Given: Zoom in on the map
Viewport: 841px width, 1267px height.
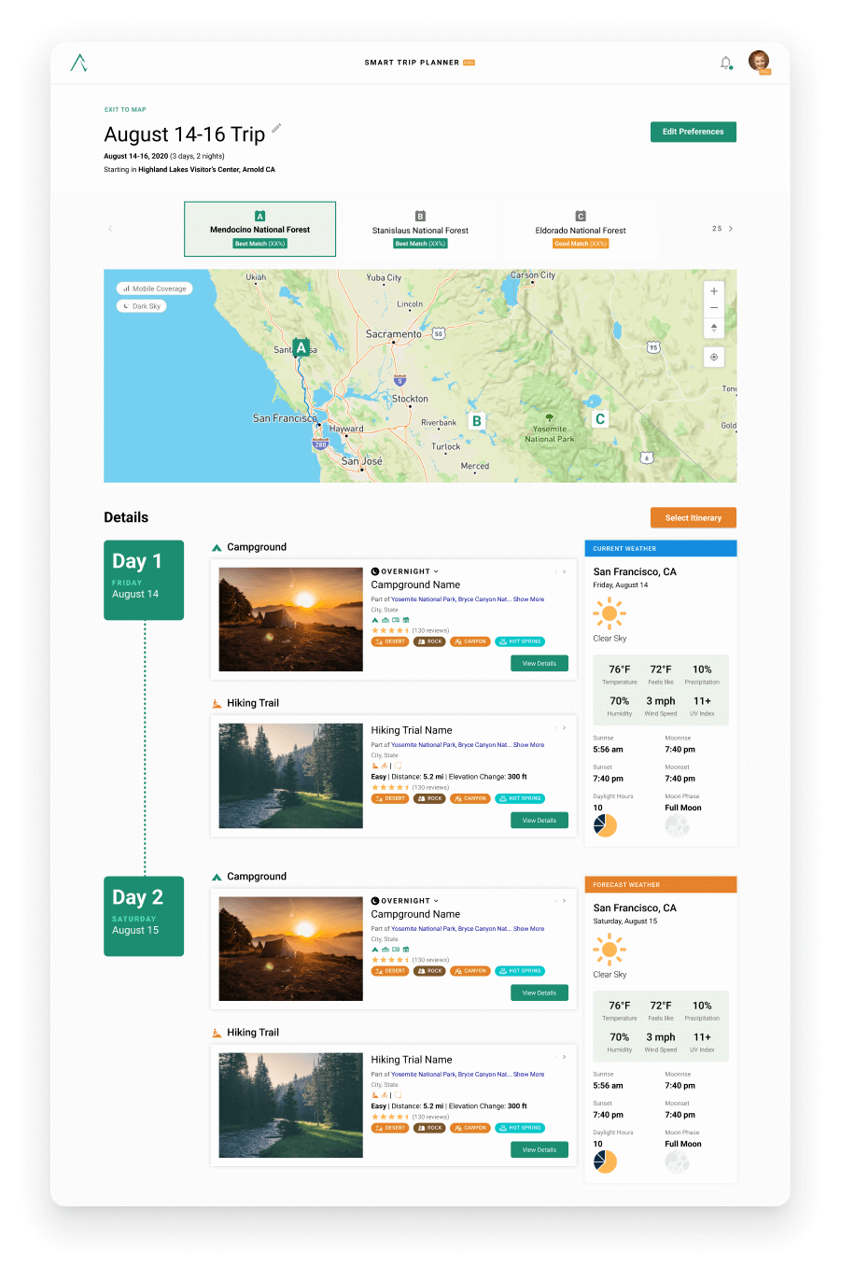Looking at the screenshot, I should (x=714, y=291).
